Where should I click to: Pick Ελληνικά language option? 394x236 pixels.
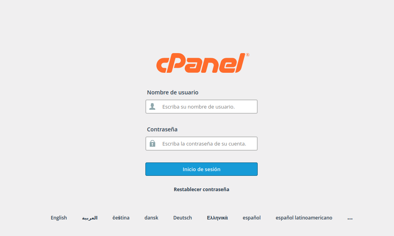click(217, 218)
